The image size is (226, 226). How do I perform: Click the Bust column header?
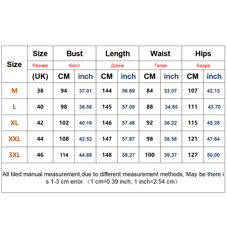[75, 54]
